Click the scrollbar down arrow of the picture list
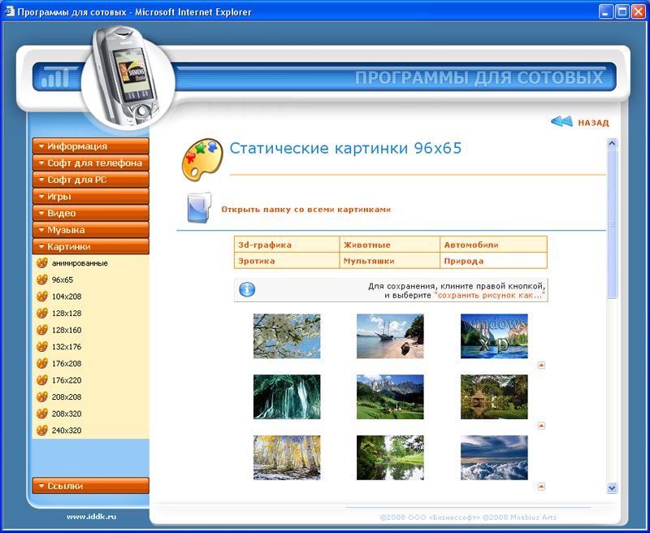Screen dimensions: 650x533 click(x=613, y=487)
